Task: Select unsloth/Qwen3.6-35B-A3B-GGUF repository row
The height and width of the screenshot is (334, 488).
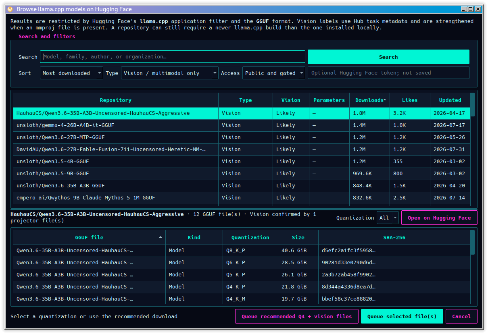Action: click(x=242, y=186)
